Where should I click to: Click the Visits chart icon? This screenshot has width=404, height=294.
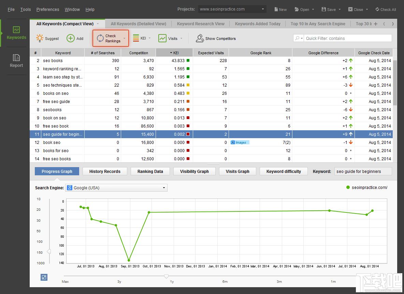(162, 38)
